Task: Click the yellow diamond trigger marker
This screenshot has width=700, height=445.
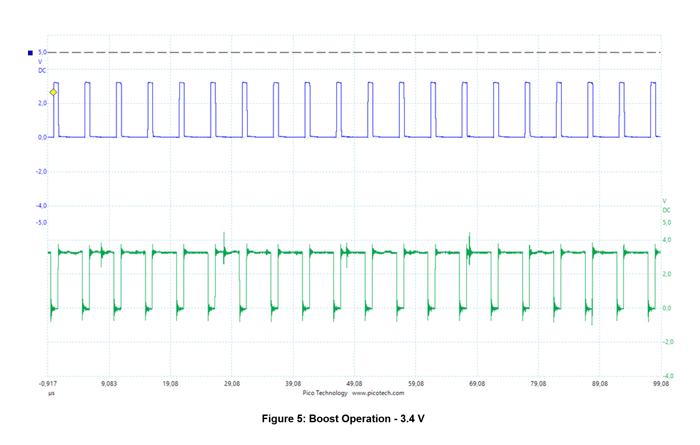Action: pyautogui.click(x=53, y=92)
